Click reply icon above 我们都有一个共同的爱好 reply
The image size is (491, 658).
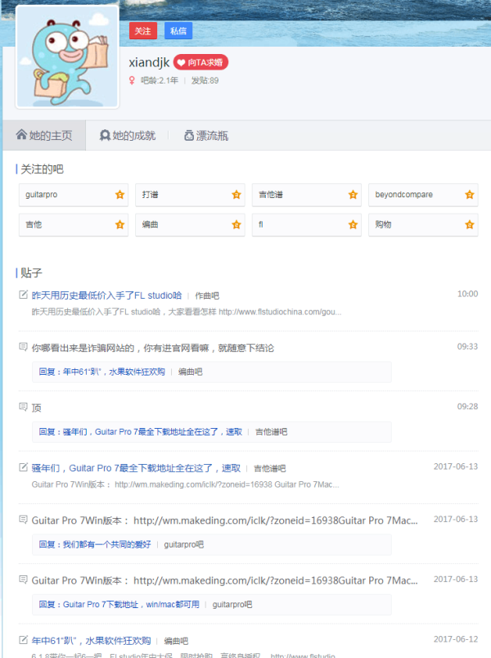click(24, 520)
